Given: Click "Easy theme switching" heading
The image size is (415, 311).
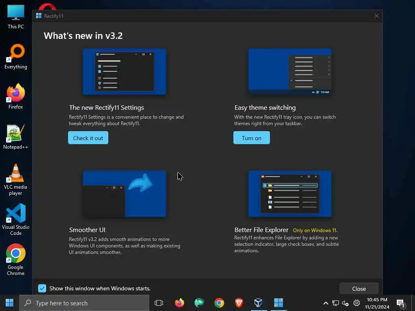Looking at the screenshot, I should (x=265, y=108).
